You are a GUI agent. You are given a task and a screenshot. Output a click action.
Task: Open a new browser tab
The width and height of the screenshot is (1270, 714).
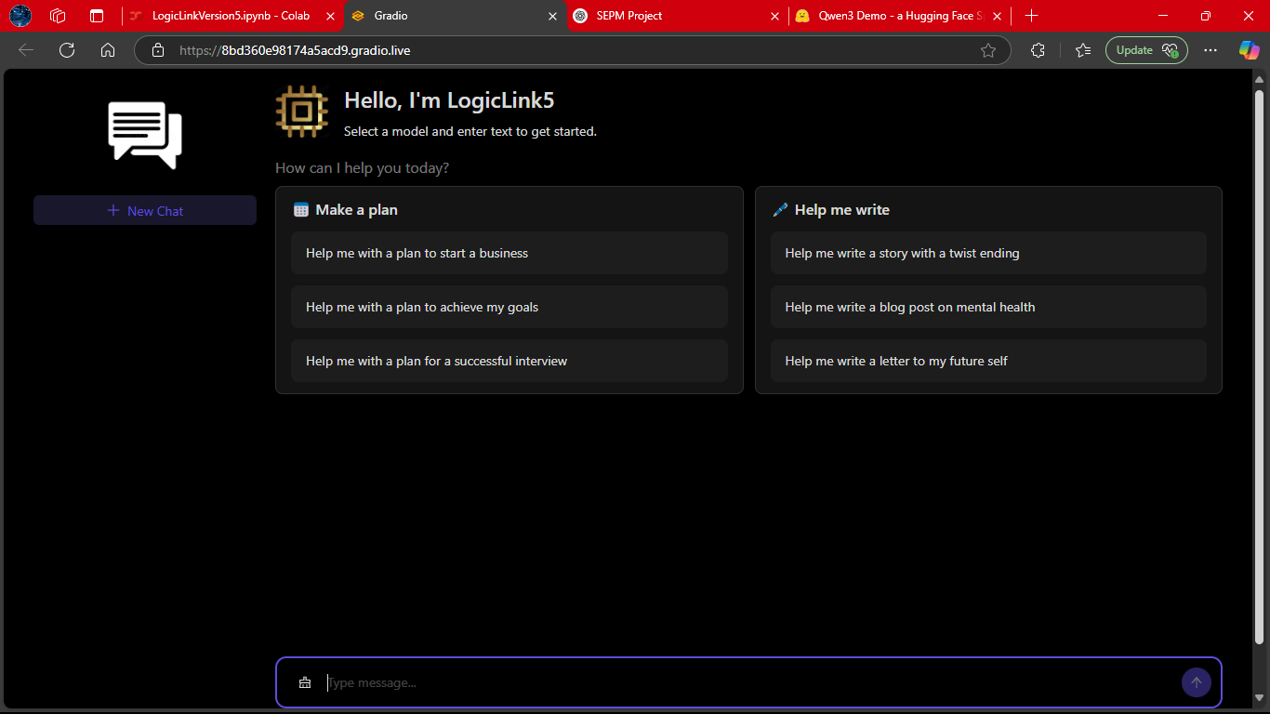1031,16
